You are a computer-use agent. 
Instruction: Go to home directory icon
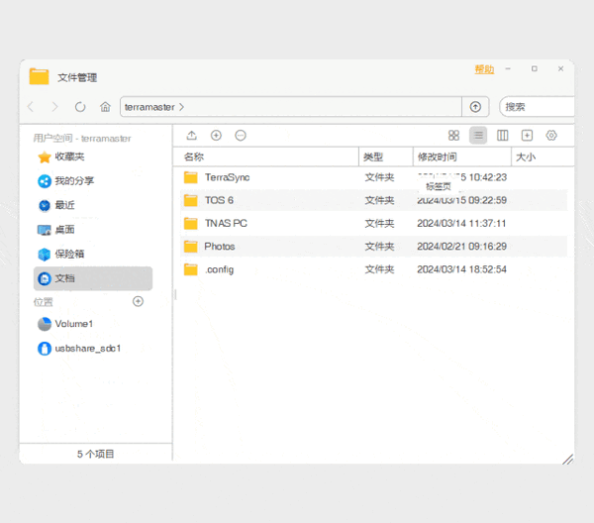click(105, 107)
